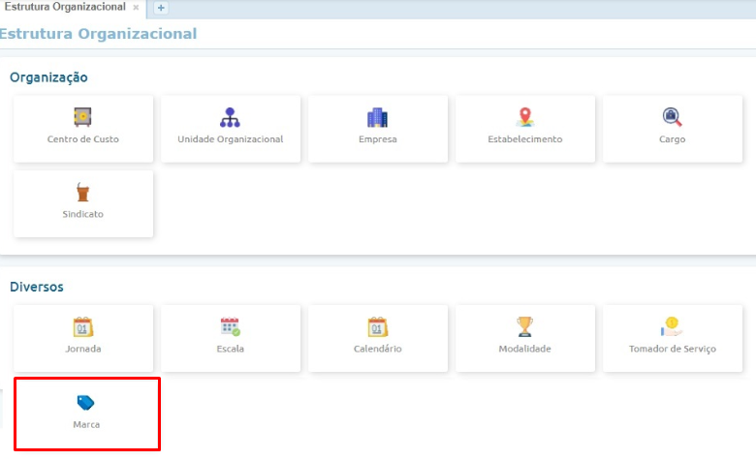Click the Organização section heading

[48, 77]
